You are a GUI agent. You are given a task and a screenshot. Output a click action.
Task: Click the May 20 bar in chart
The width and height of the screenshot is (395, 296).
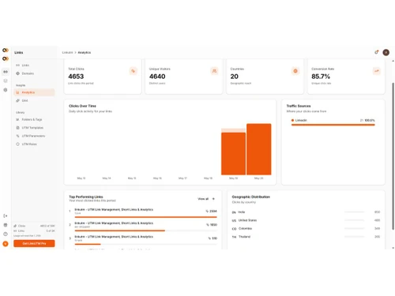[259, 149]
